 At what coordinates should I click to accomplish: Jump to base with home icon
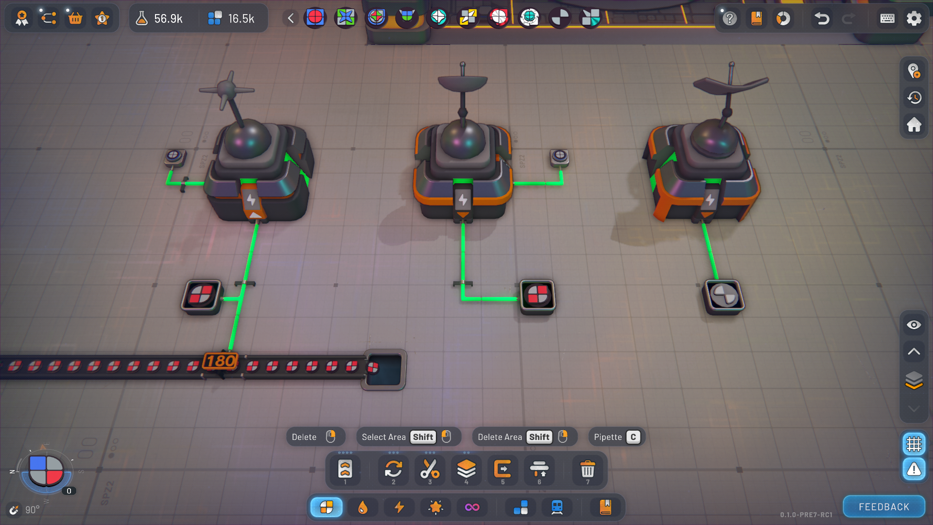(x=914, y=125)
